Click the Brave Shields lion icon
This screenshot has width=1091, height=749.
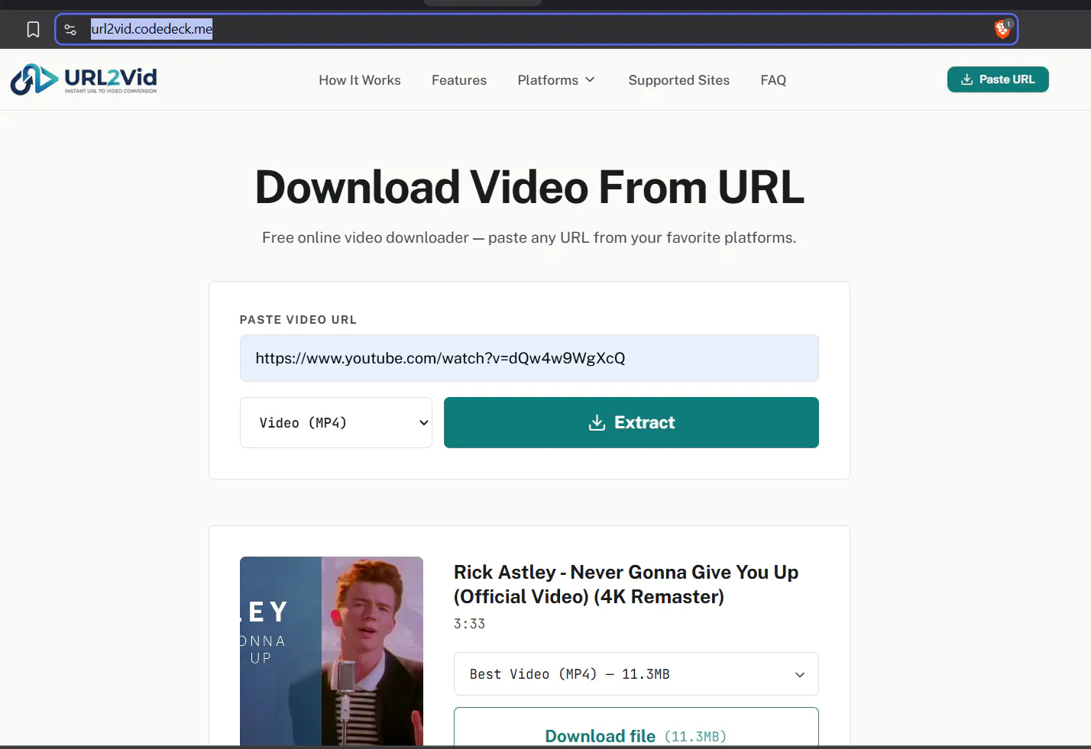[1002, 29]
